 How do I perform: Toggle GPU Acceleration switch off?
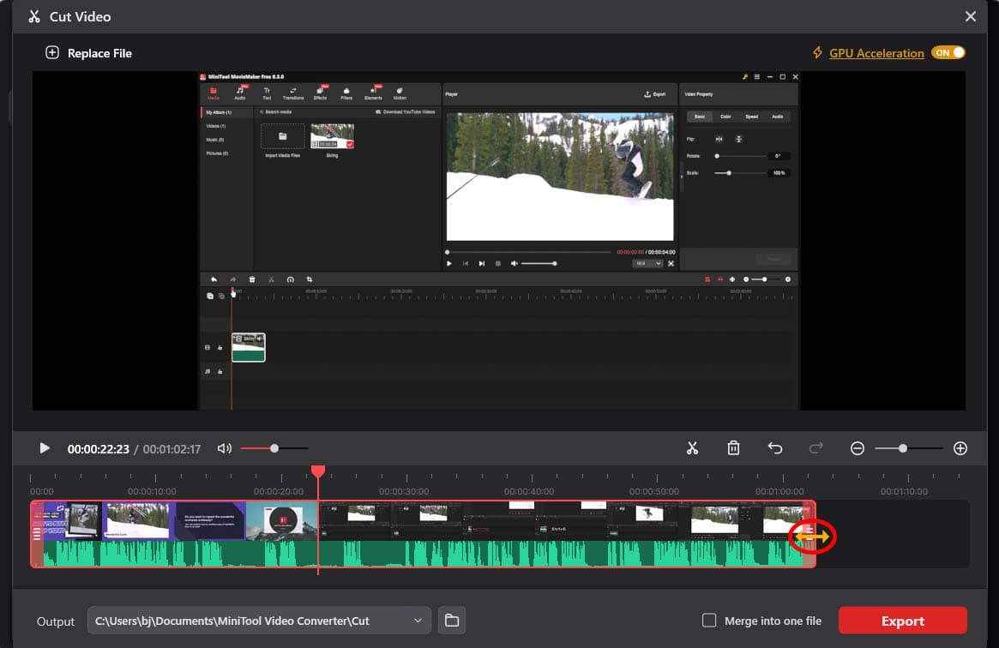pyautogui.click(x=948, y=53)
